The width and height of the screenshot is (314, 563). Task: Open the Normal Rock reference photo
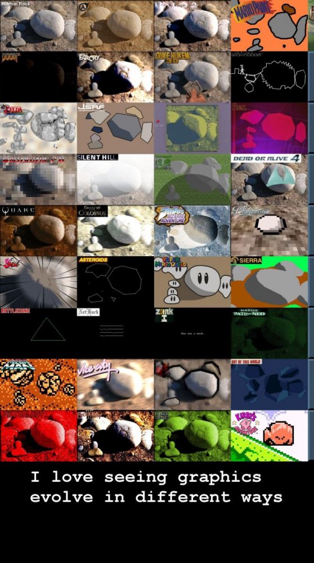[x=38, y=25]
